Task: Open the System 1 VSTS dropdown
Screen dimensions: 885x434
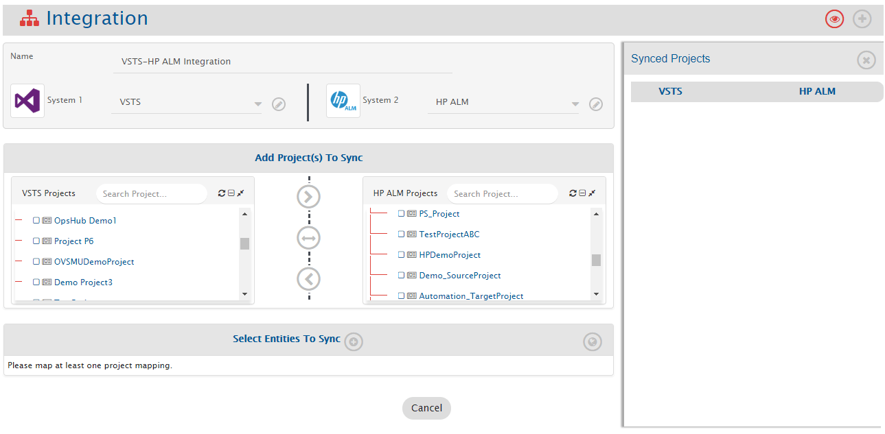Action: pyautogui.click(x=257, y=104)
